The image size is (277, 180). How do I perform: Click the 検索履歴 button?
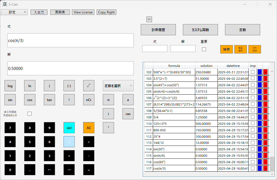pos(240,49)
